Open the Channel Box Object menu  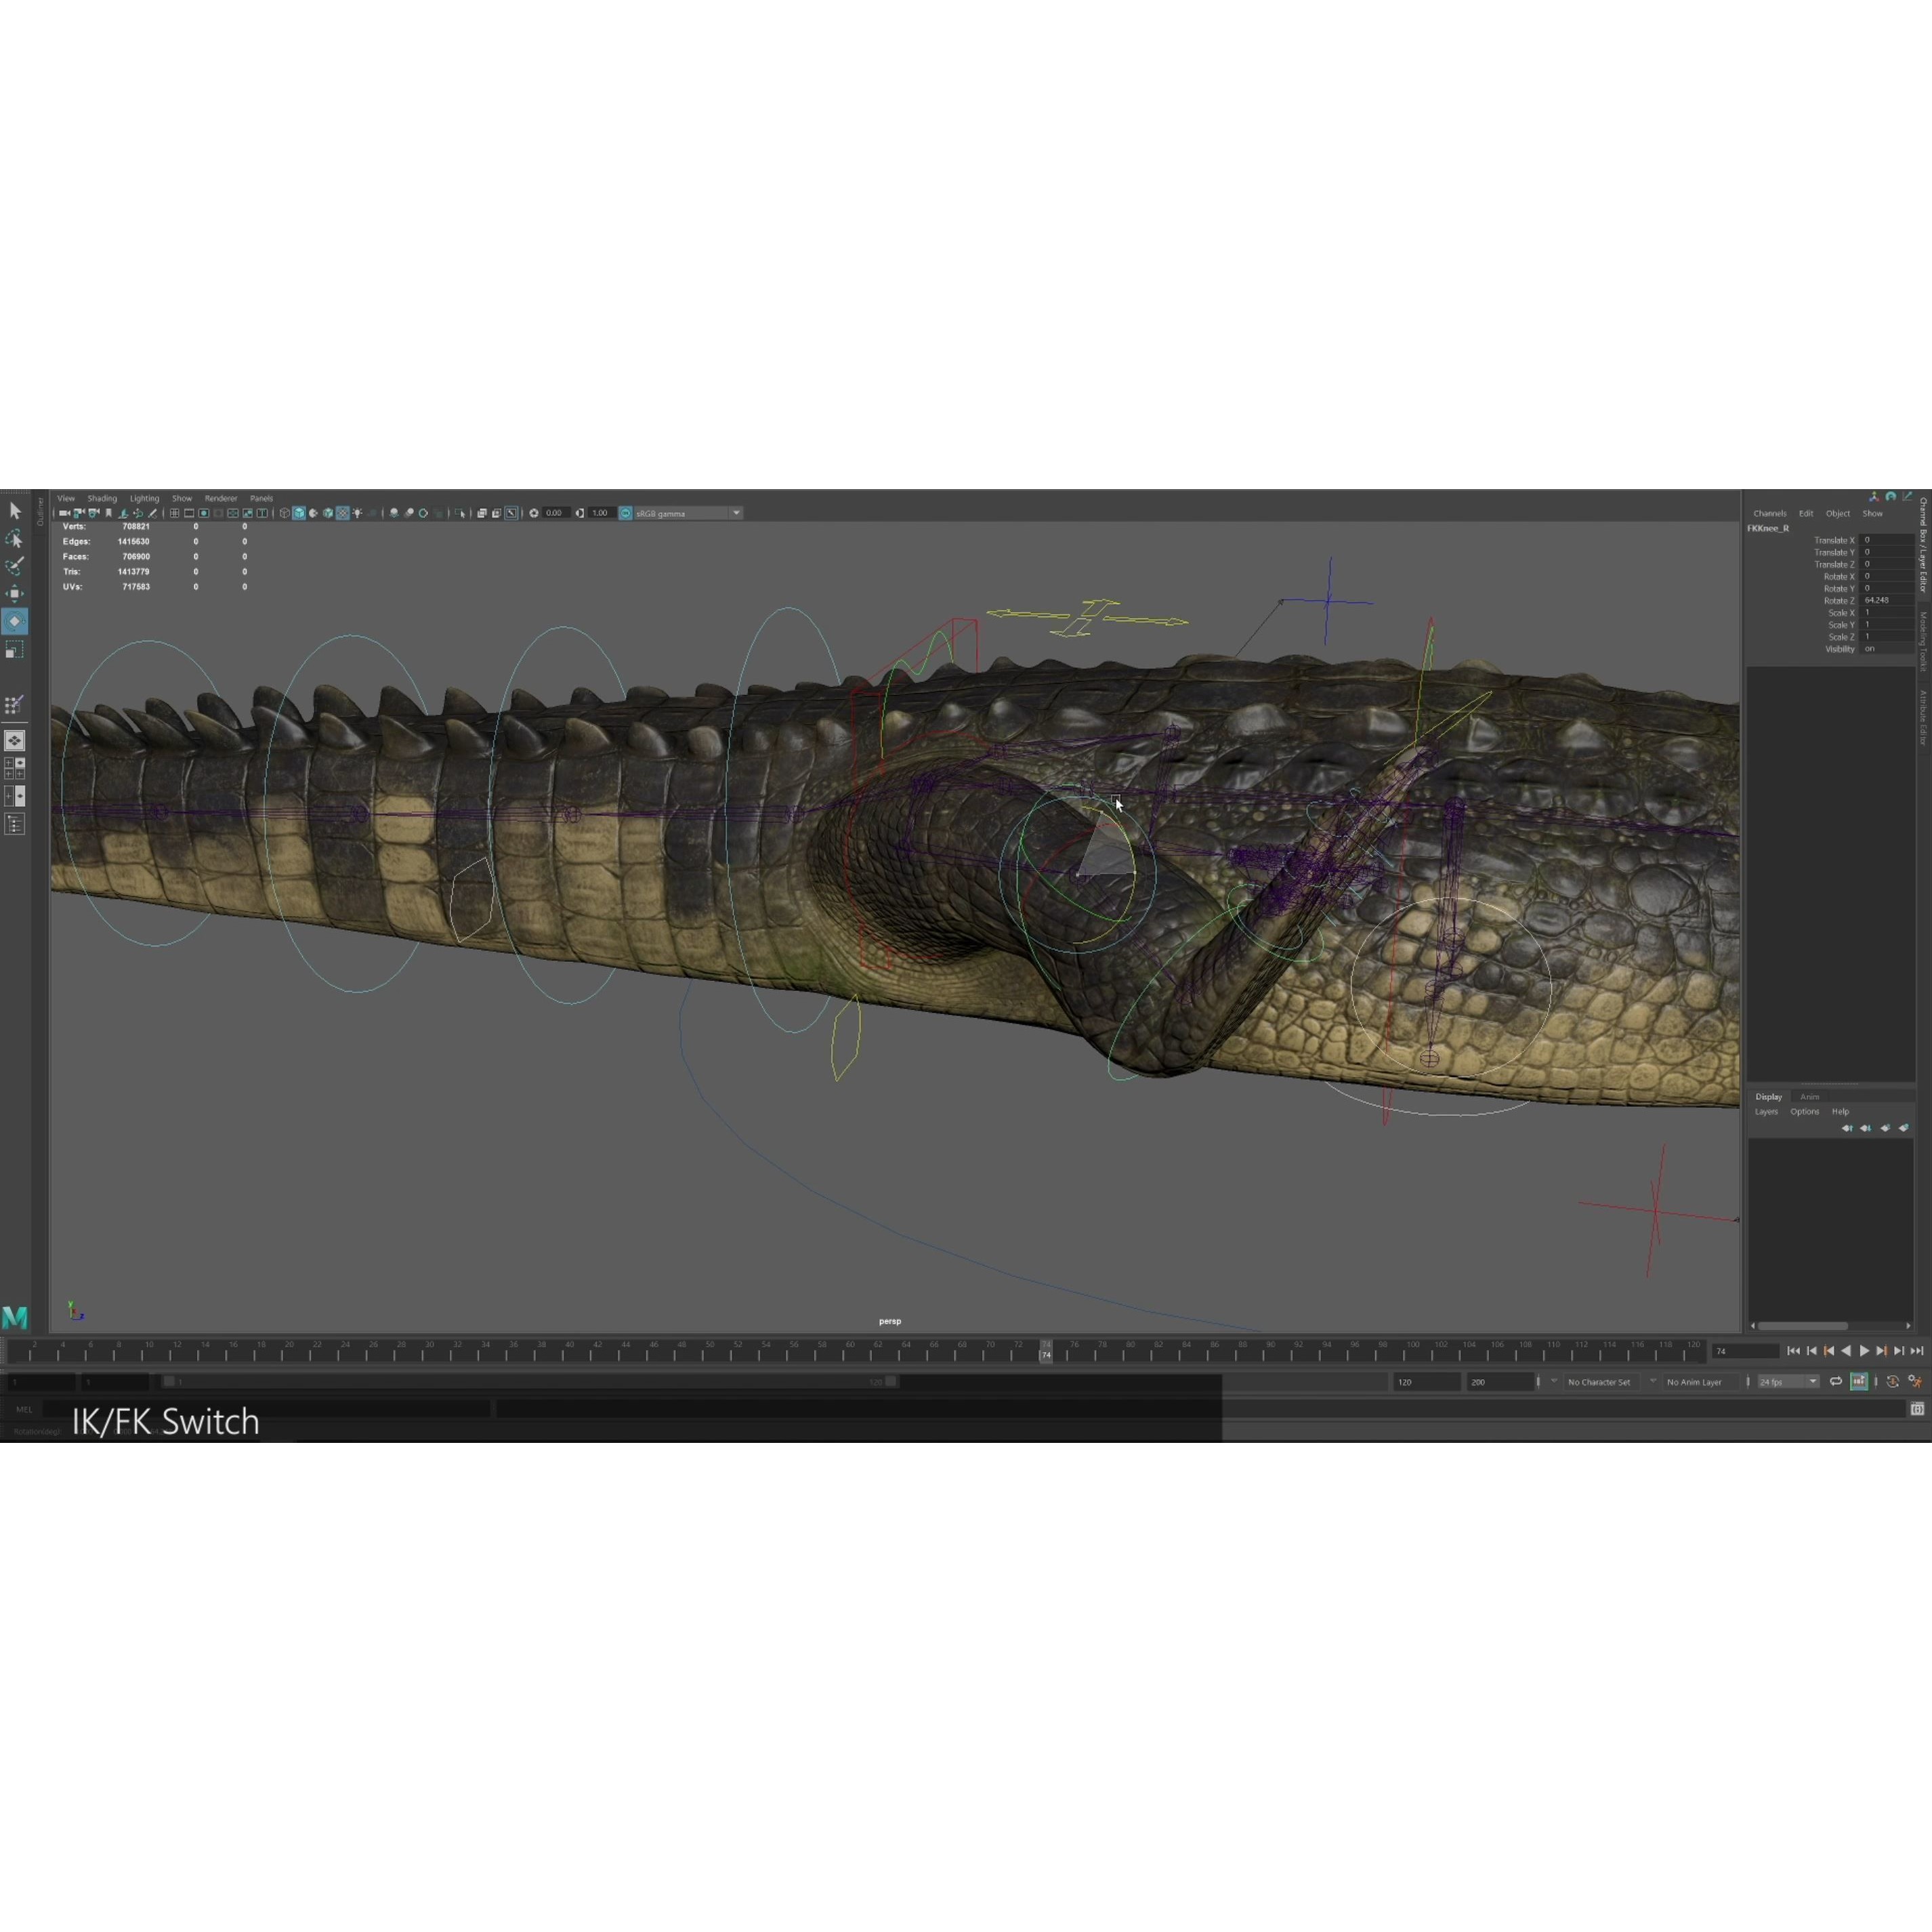(1838, 513)
